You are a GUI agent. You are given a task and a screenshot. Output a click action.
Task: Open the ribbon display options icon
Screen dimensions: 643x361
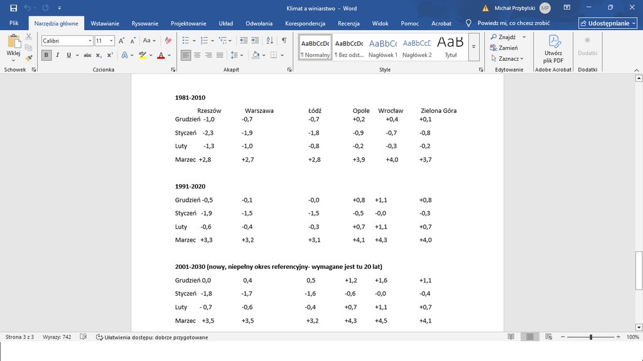click(567, 8)
